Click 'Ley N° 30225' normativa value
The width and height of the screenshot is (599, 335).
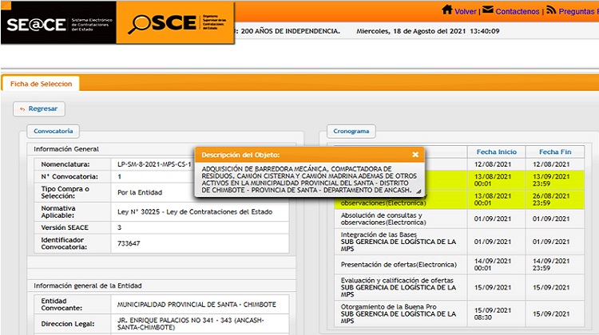195,212
